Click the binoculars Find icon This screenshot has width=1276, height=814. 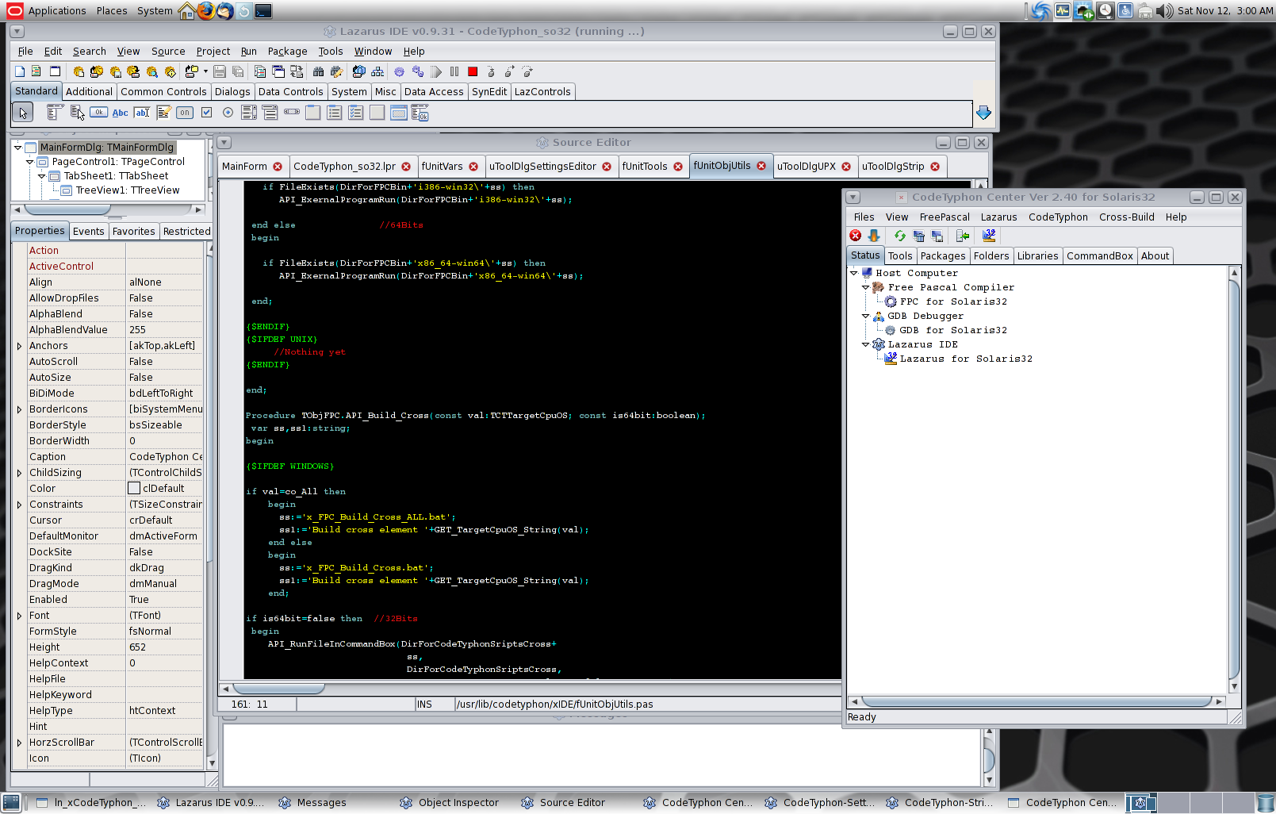point(318,71)
